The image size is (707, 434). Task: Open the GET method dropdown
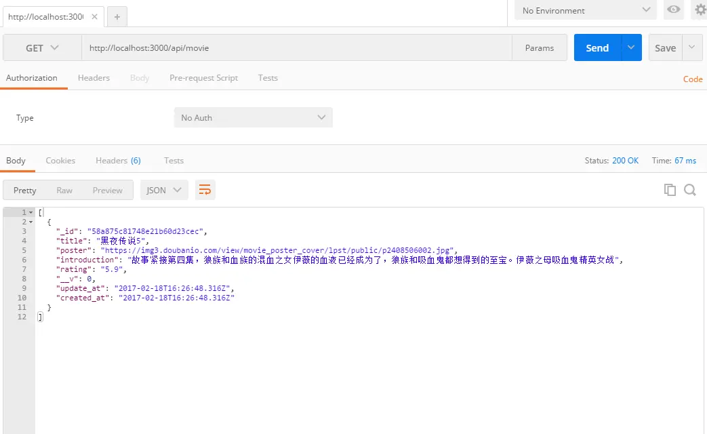click(42, 48)
